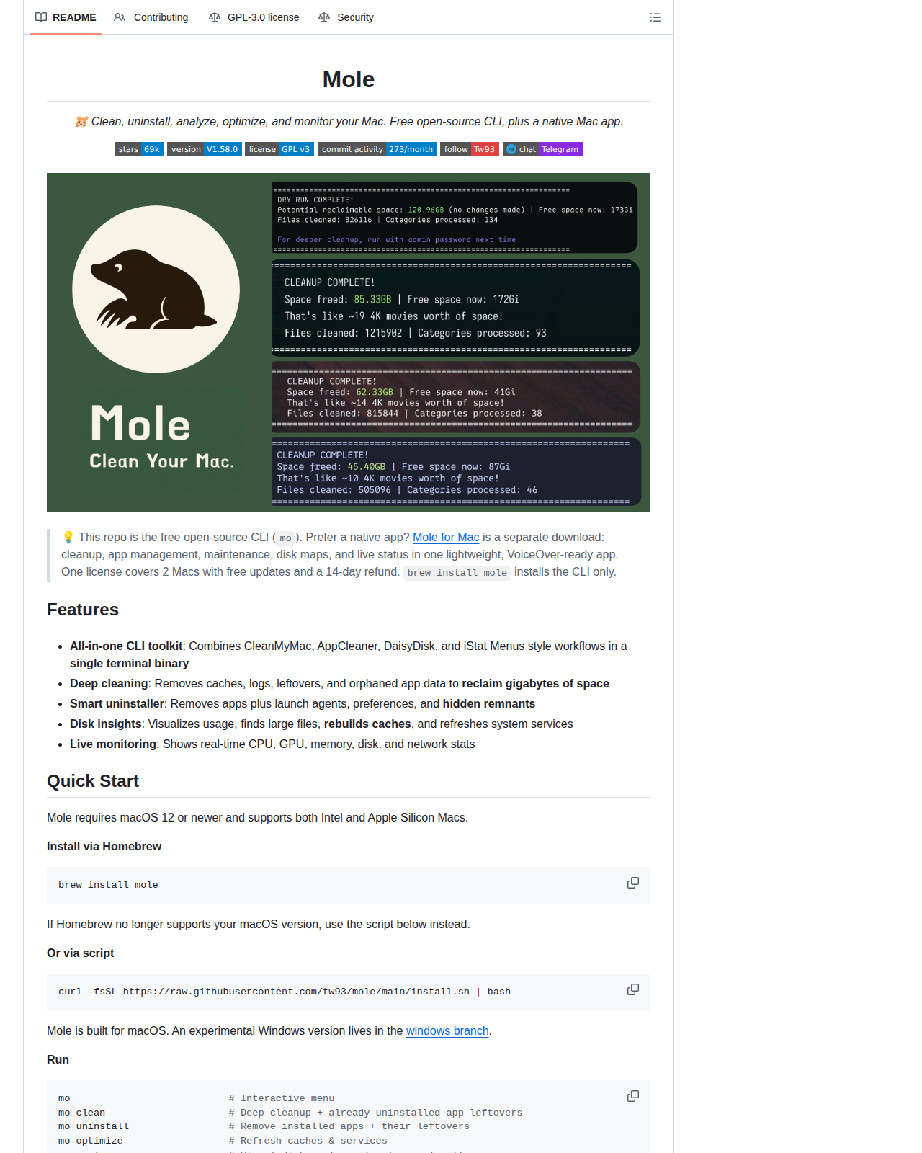Open the GPL-3.0 license tab
Image resolution: width=922 pixels, height=1153 pixels.
[254, 17]
